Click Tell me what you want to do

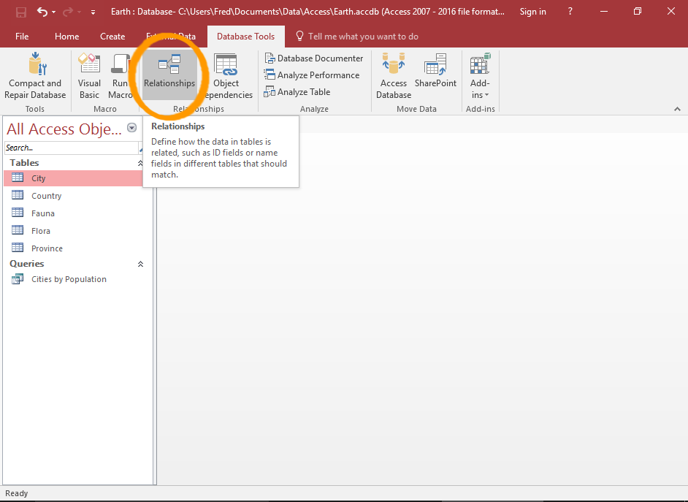pos(363,37)
